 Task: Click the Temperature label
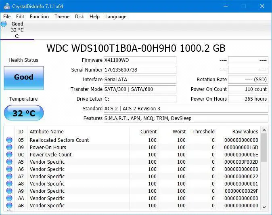23,99
